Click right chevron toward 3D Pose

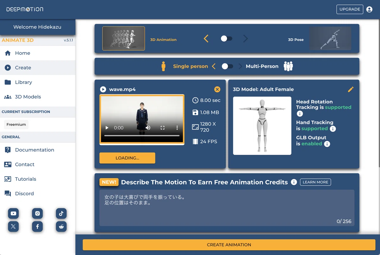coord(245,39)
